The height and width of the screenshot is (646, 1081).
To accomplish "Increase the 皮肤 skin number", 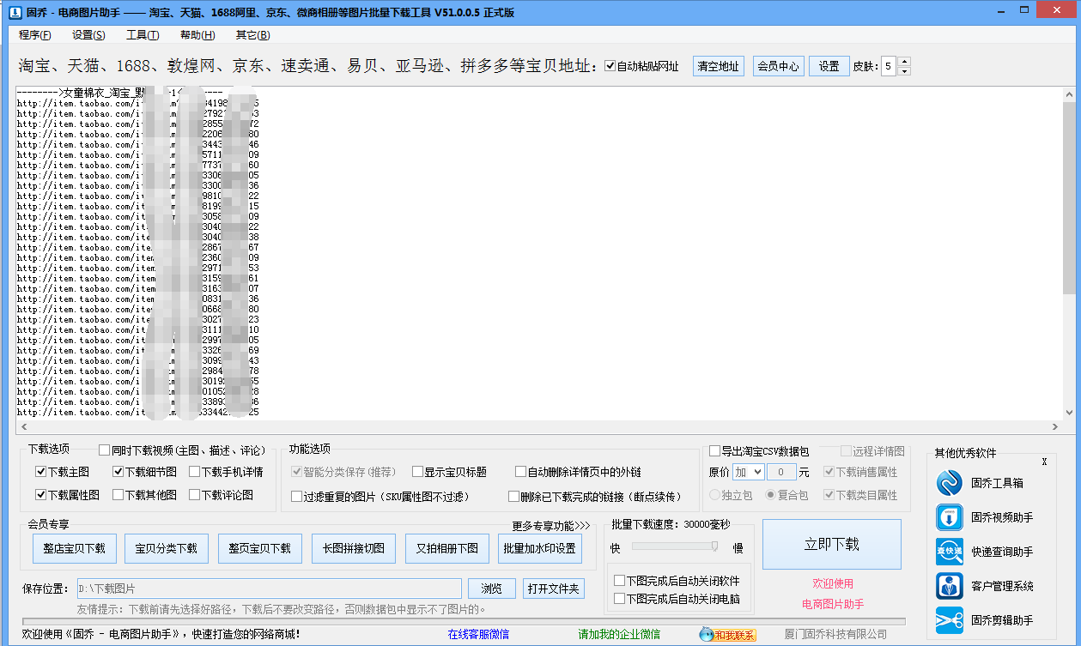I will click(904, 62).
